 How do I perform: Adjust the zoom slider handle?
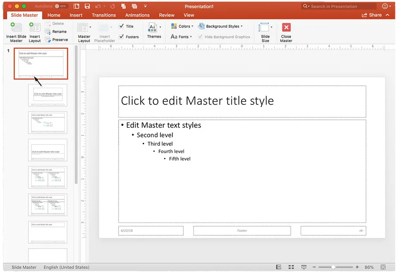[333, 267]
